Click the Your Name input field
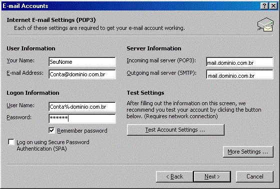This screenshot has width=280, height=189. (82, 62)
